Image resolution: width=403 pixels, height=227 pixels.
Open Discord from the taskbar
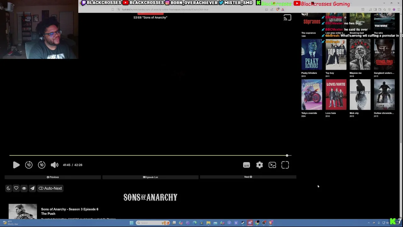pos(250,223)
